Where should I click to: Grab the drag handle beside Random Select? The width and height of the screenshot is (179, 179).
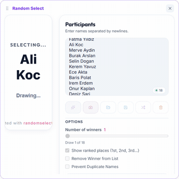(7, 8)
